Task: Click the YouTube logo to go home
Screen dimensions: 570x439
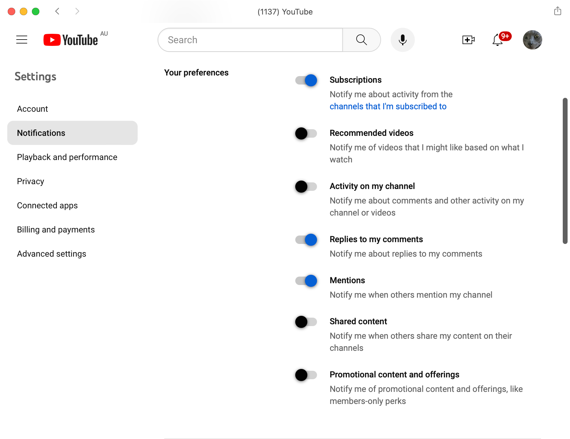Action: [x=70, y=40]
